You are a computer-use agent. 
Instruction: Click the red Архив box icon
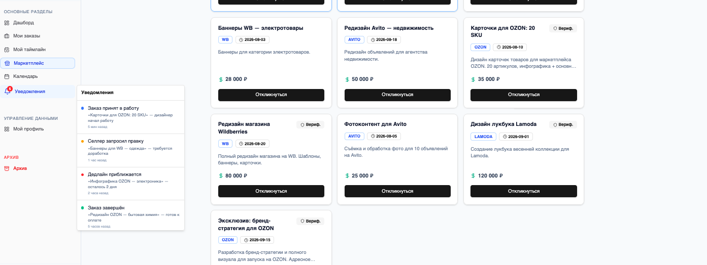pyautogui.click(x=7, y=168)
